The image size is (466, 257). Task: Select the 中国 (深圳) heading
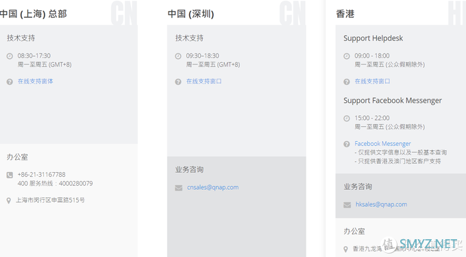[x=191, y=14]
